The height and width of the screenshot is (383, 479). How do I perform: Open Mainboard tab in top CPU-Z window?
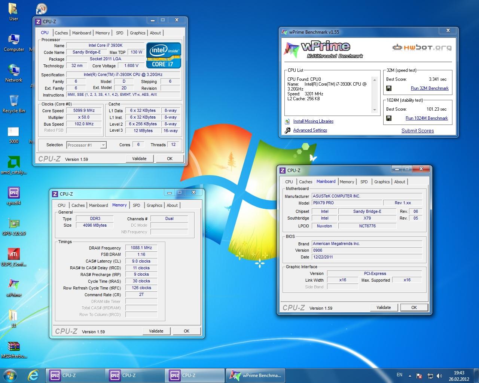coord(82,33)
